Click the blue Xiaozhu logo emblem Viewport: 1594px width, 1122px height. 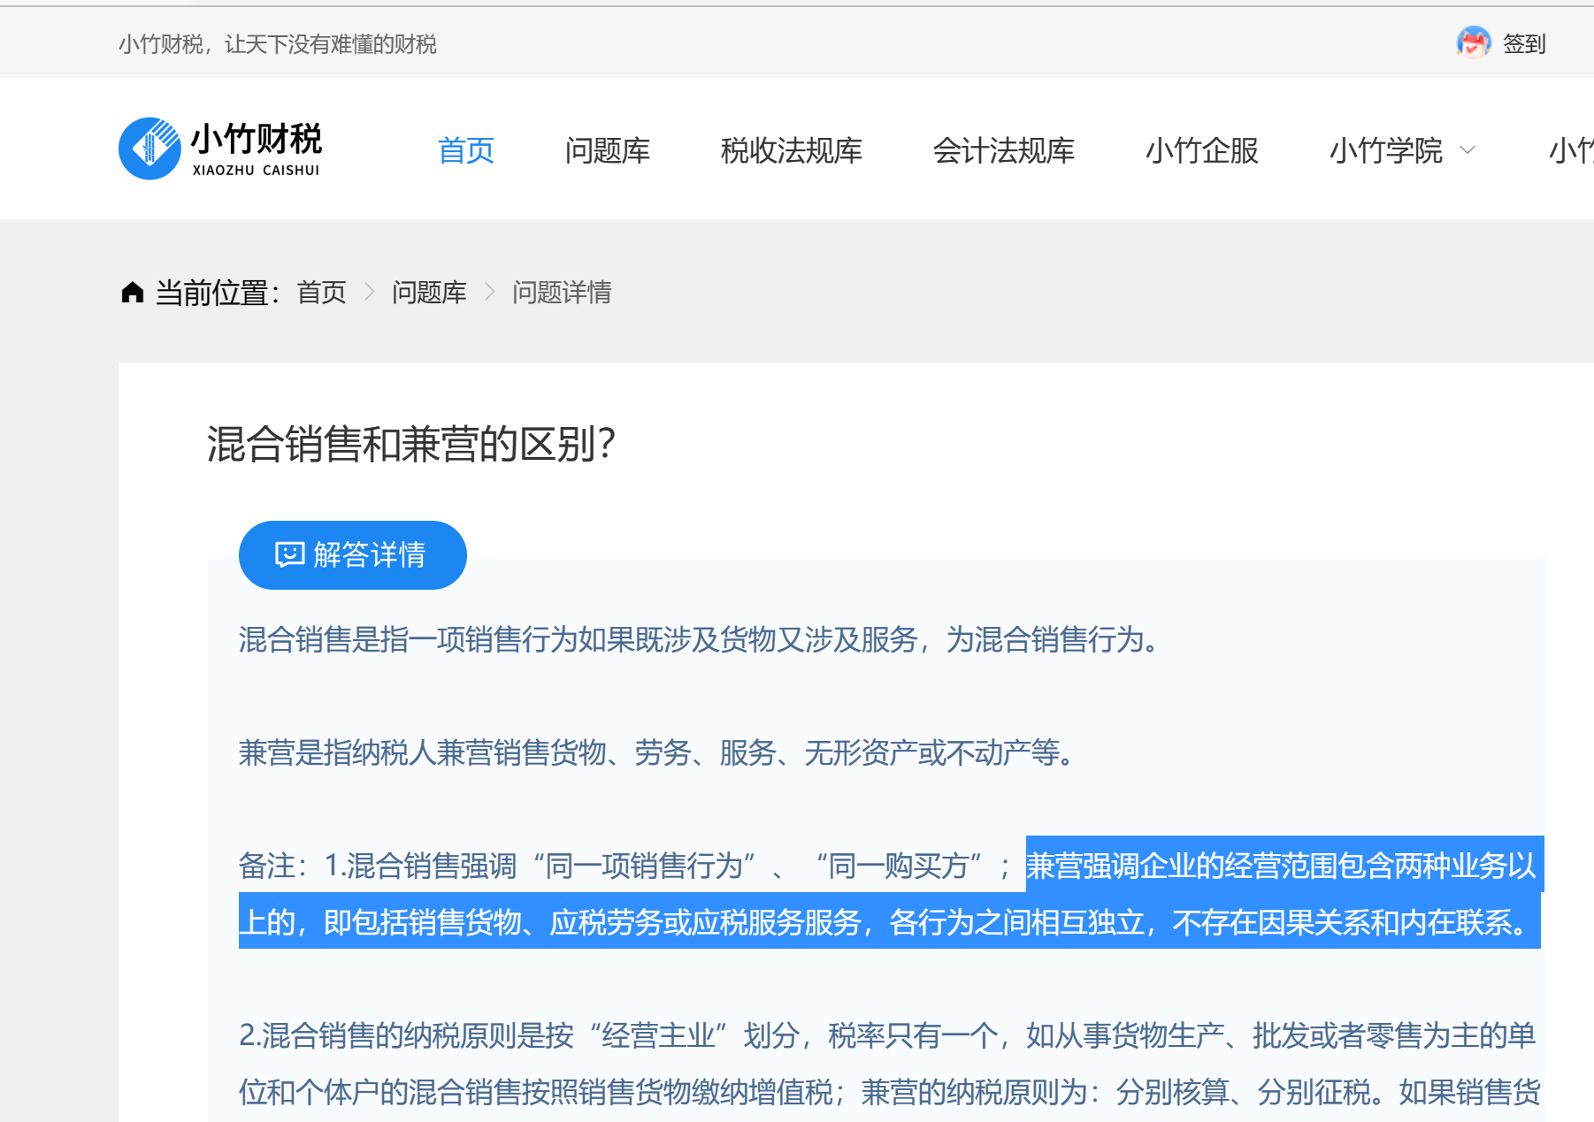tap(149, 149)
